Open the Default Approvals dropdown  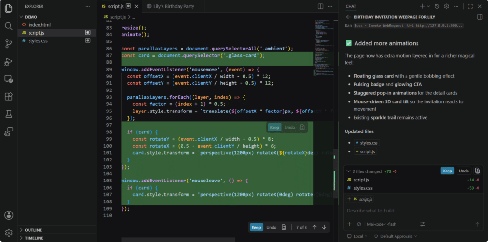(x=395, y=236)
